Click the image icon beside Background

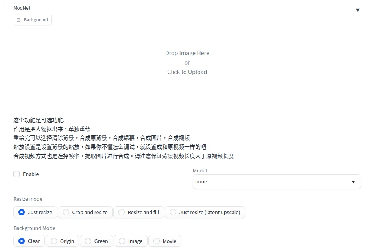(18, 20)
